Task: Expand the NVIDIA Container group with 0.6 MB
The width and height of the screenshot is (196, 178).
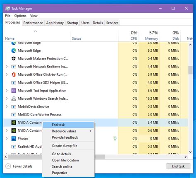Action: 7,130
